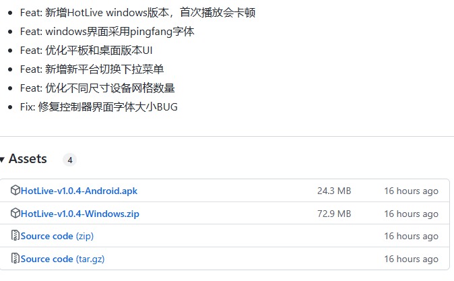Click the 72.9 MB size label
Screen dimensions: 454x281
[334, 214]
